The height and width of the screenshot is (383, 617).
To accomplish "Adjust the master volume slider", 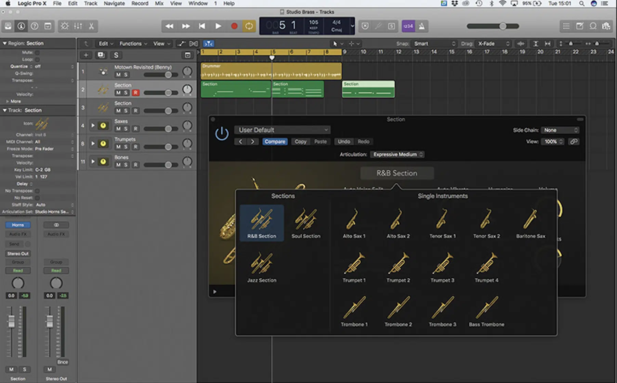I will pos(503,26).
